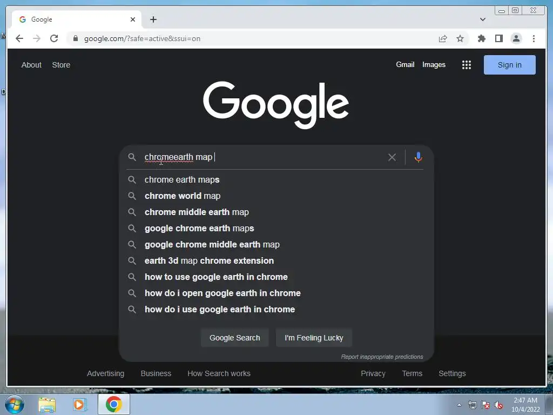Open the network tray icon
This screenshot has height=415, width=553.
pyautogui.click(x=472, y=405)
